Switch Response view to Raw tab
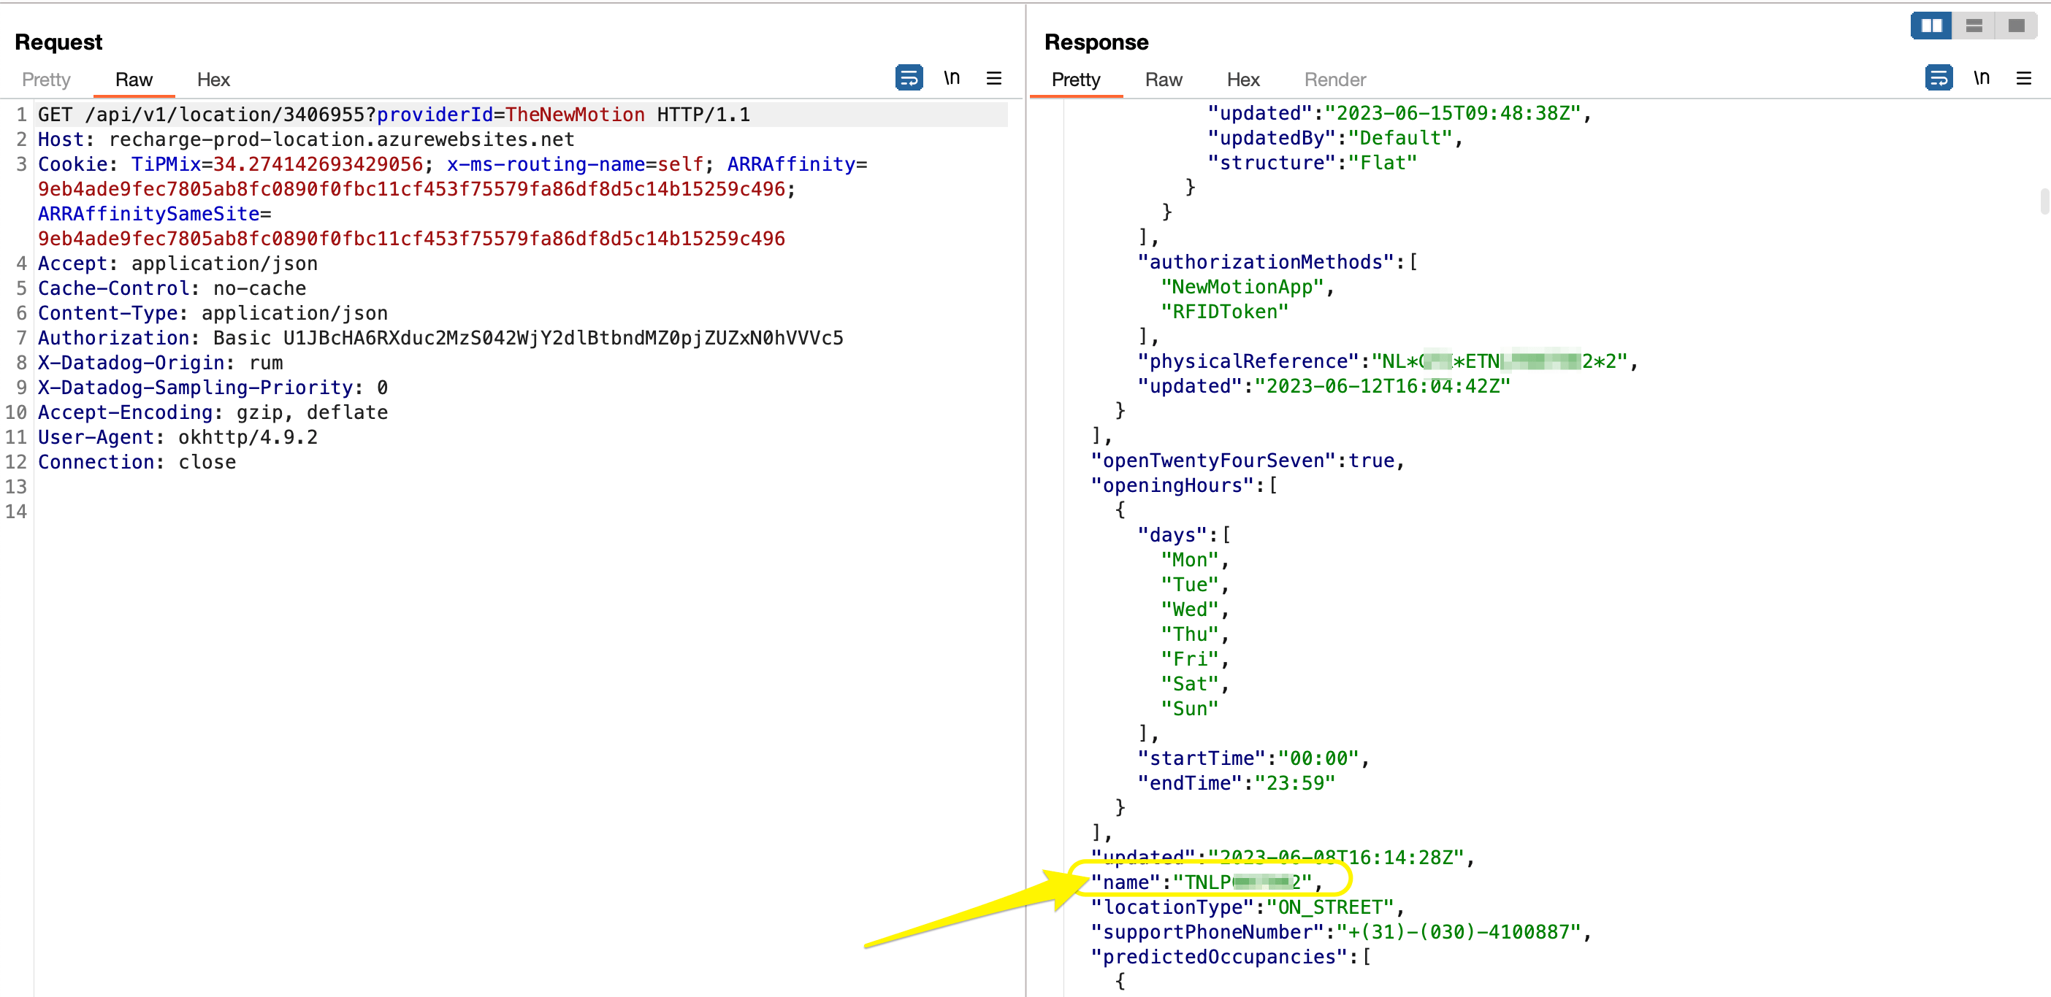Screen dimensions: 2051x997 coord(1164,80)
